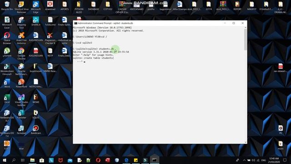This screenshot has height=164, width=291.
Task: Open McAfee taskbar icon
Action: 60,160
